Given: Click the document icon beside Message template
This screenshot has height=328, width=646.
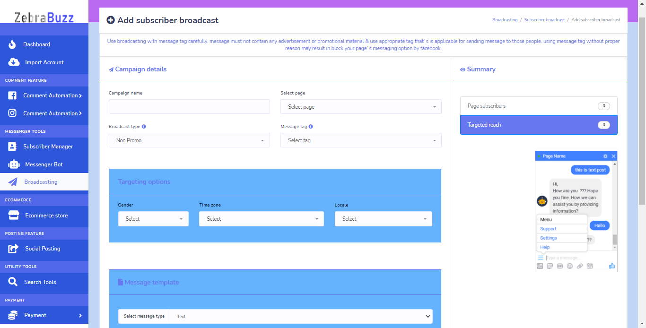Looking at the screenshot, I should click(120, 283).
